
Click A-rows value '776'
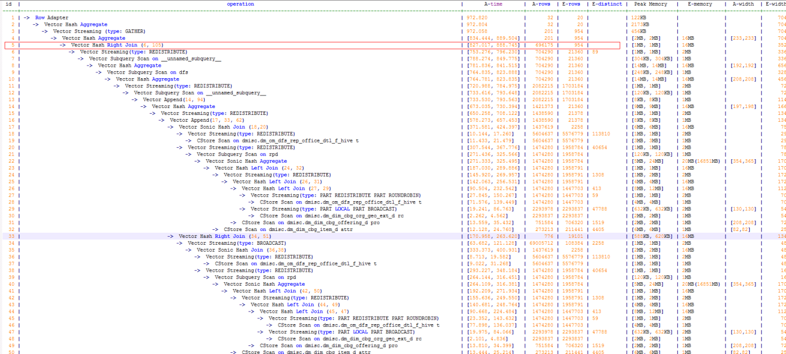pos(548,236)
